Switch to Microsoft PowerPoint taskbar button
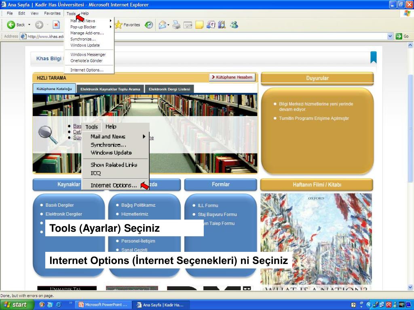The width and height of the screenshot is (414, 310). pos(103,305)
